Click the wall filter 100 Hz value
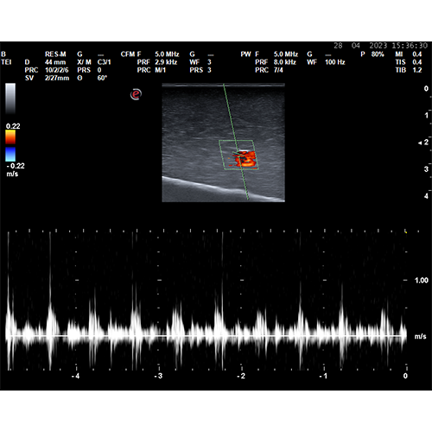 click(x=335, y=62)
